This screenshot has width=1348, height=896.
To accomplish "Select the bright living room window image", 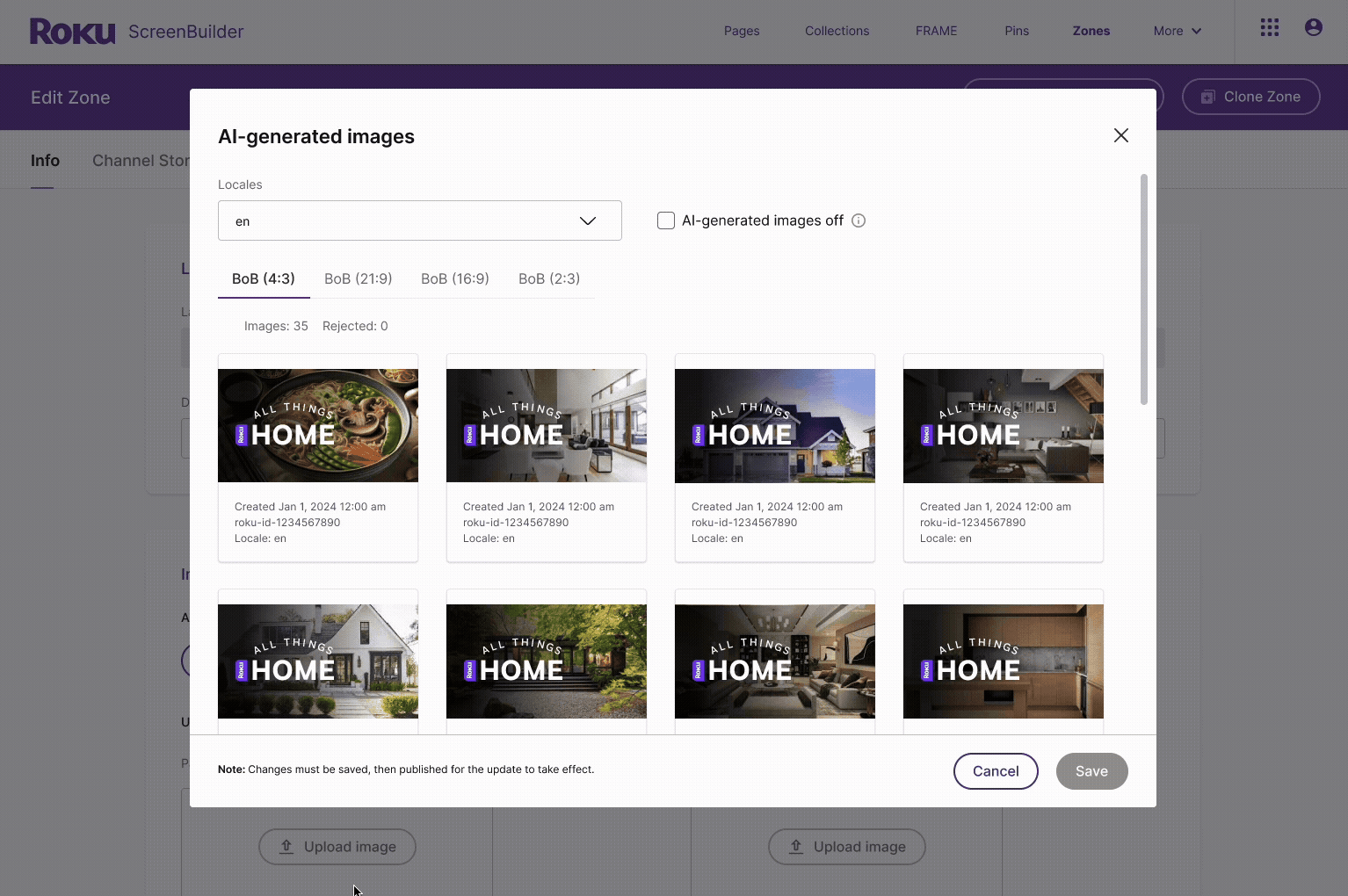I will tap(547, 425).
